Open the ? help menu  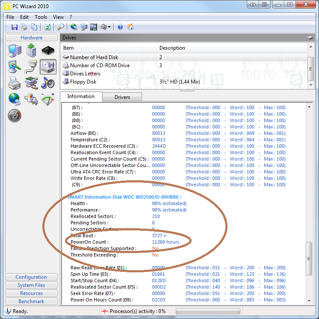71,17
